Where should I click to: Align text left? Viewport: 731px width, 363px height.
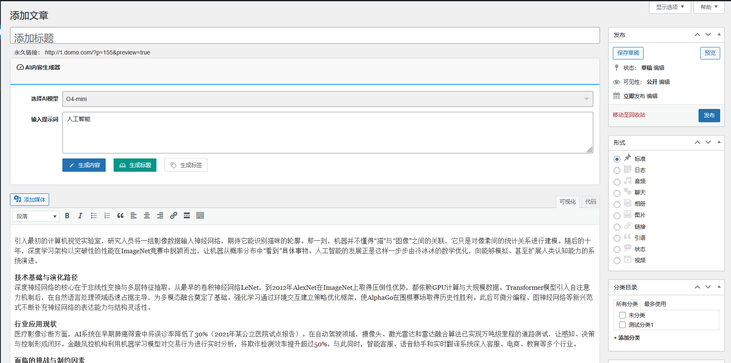click(134, 215)
